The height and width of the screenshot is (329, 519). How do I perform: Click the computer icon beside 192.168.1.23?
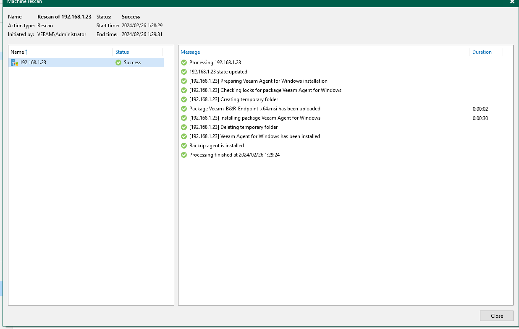(x=14, y=63)
